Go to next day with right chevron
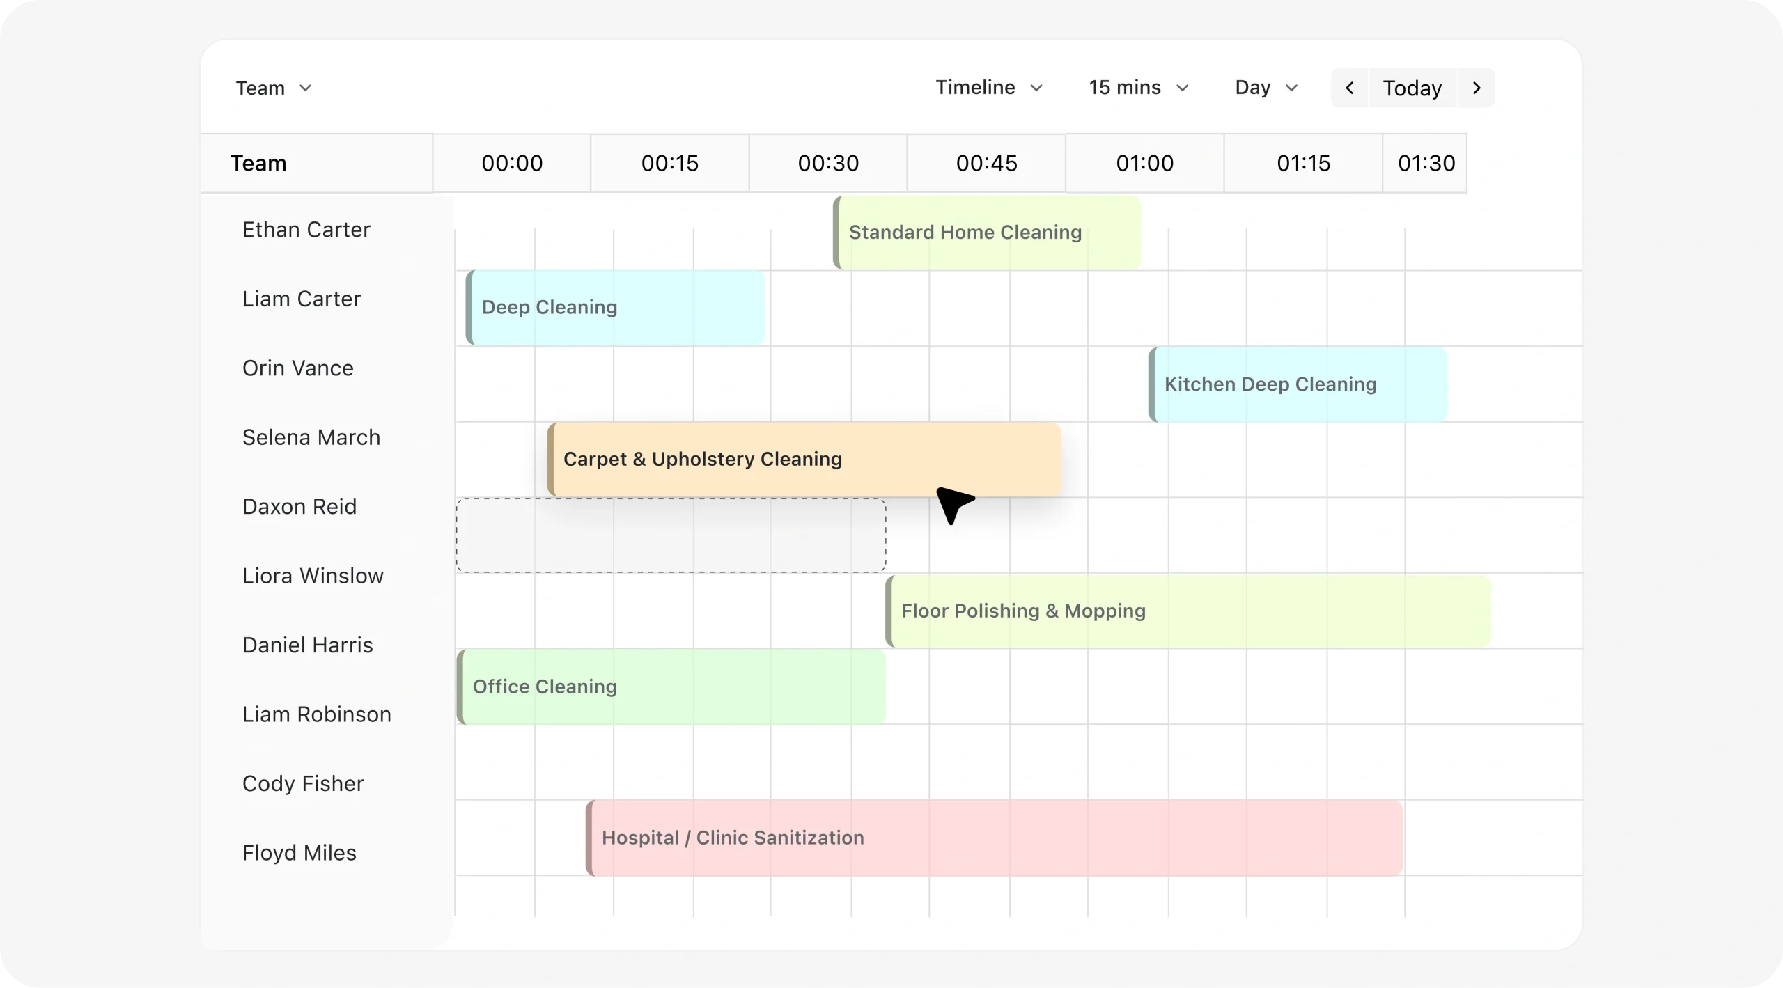Image resolution: width=1783 pixels, height=988 pixels. click(1476, 88)
